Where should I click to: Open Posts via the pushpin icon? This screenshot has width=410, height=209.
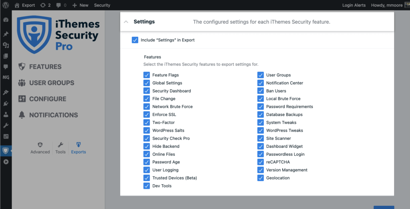[x=6, y=34]
